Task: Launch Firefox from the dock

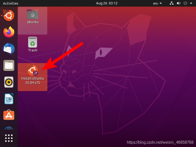Action: pyautogui.click(x=9, y=32)
